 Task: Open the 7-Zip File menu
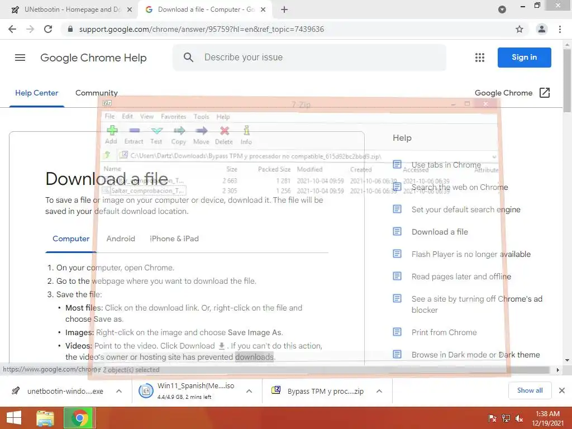[109, 116]
